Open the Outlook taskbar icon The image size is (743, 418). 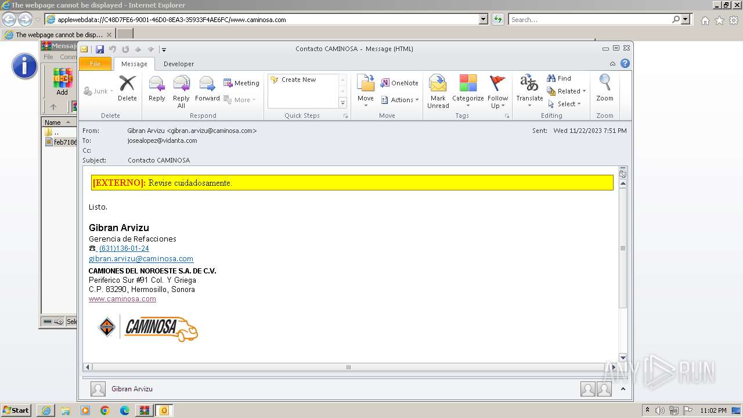pyautogui.click(x=164, y=410)
